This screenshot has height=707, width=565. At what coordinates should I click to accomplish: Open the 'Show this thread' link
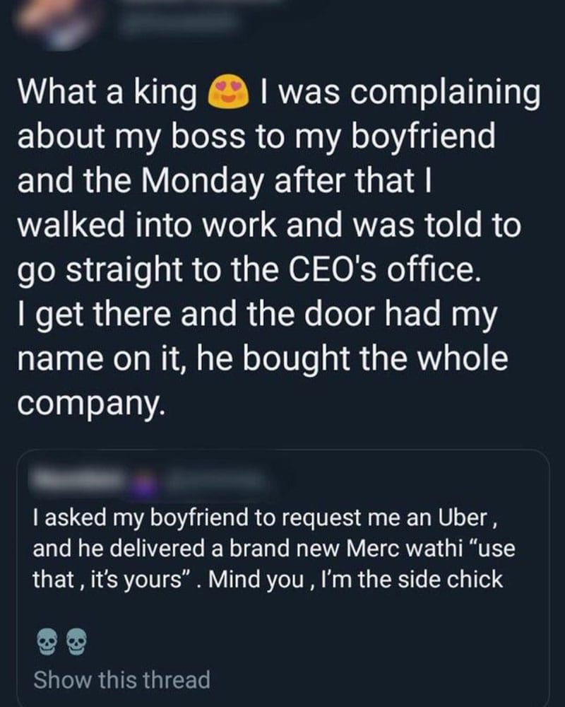pyautogui.click(x=121, y=679)
